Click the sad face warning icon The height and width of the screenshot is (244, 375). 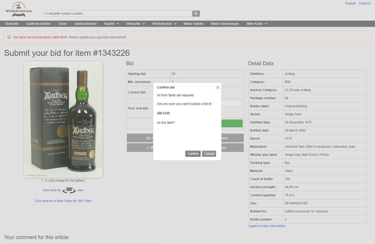(x=9, y=37)
